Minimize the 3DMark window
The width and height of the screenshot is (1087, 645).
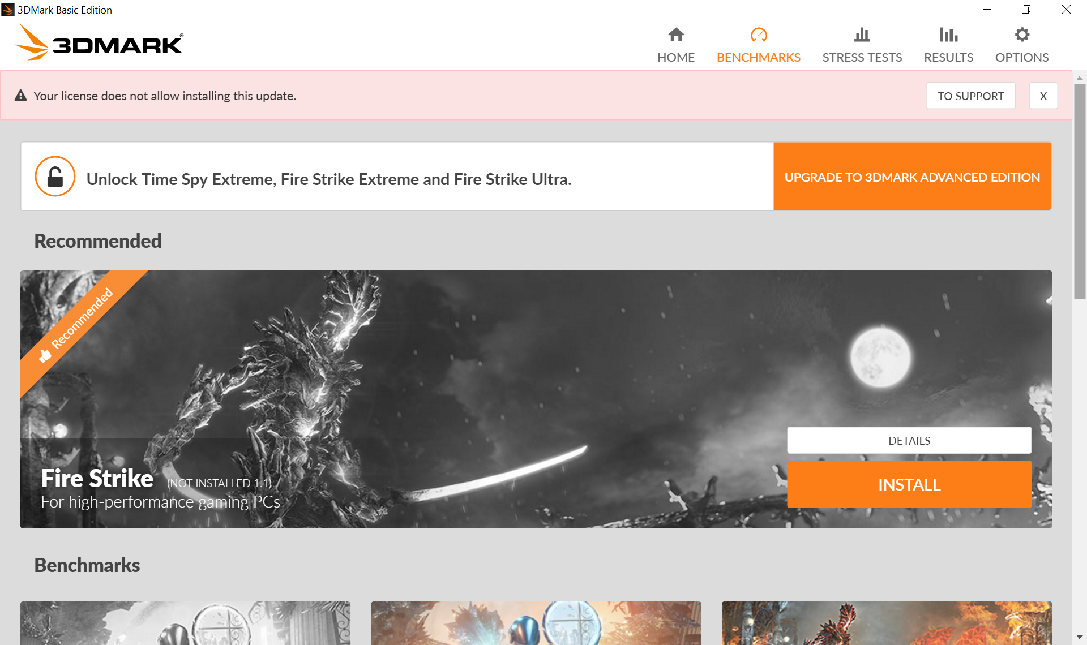987,10
